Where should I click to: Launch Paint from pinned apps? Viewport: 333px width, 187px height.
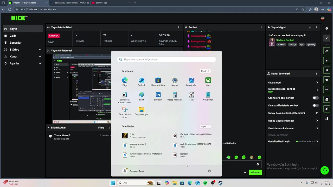coord(142,96)
